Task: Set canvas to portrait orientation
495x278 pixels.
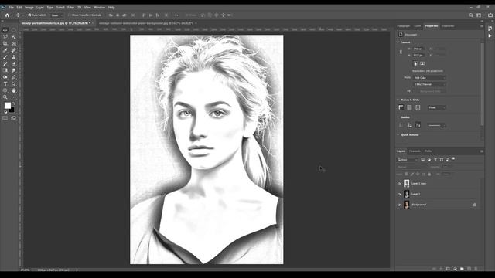Action: (x=415, y=63)
